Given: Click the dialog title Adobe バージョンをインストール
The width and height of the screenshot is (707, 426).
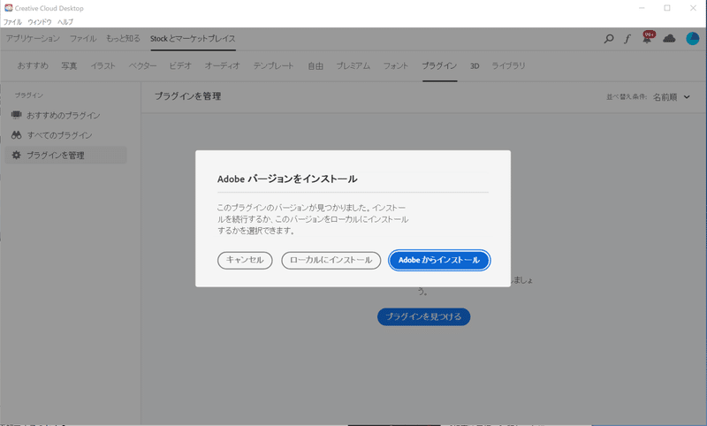Looking at the screenshot, I should (x=287, y=179).
